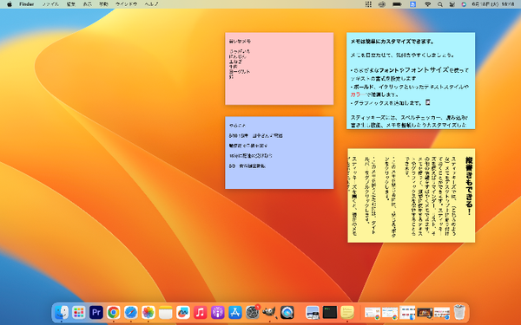This screenshot has width=521, height=325.
Task: Open QuickTime Player in the Dock
Action: pos(287,312)
